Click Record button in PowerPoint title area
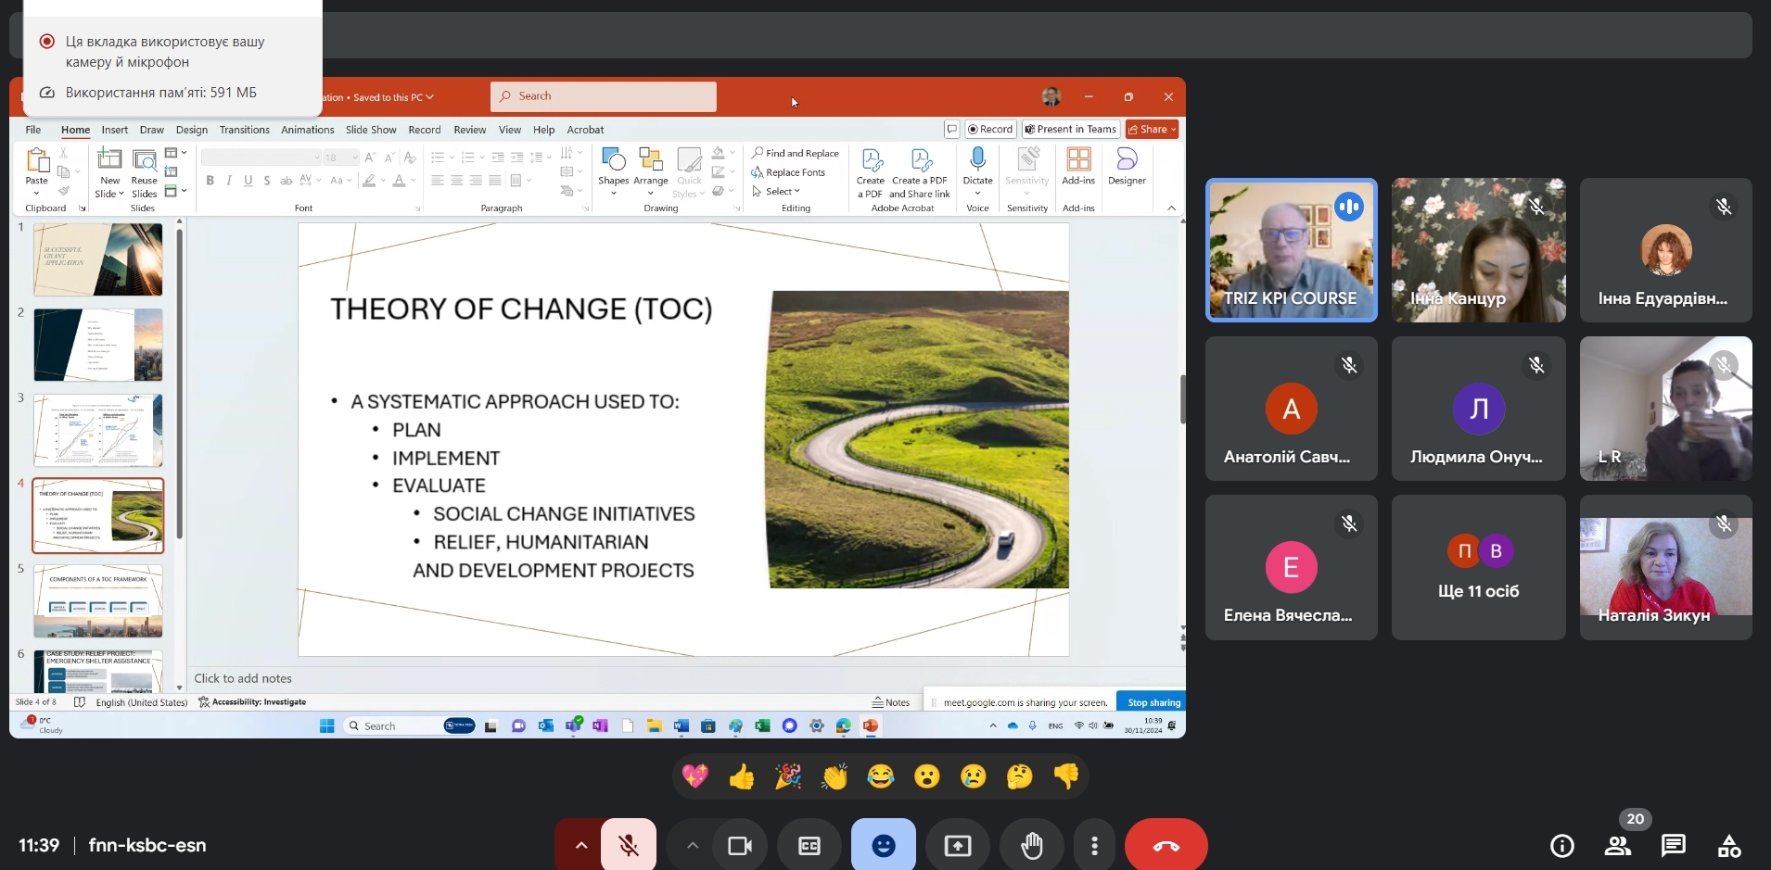The height and width of the screenshot is (870, 1771). [991, 129]
